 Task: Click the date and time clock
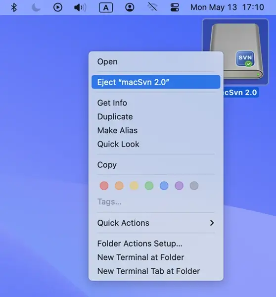coord(227,7)
